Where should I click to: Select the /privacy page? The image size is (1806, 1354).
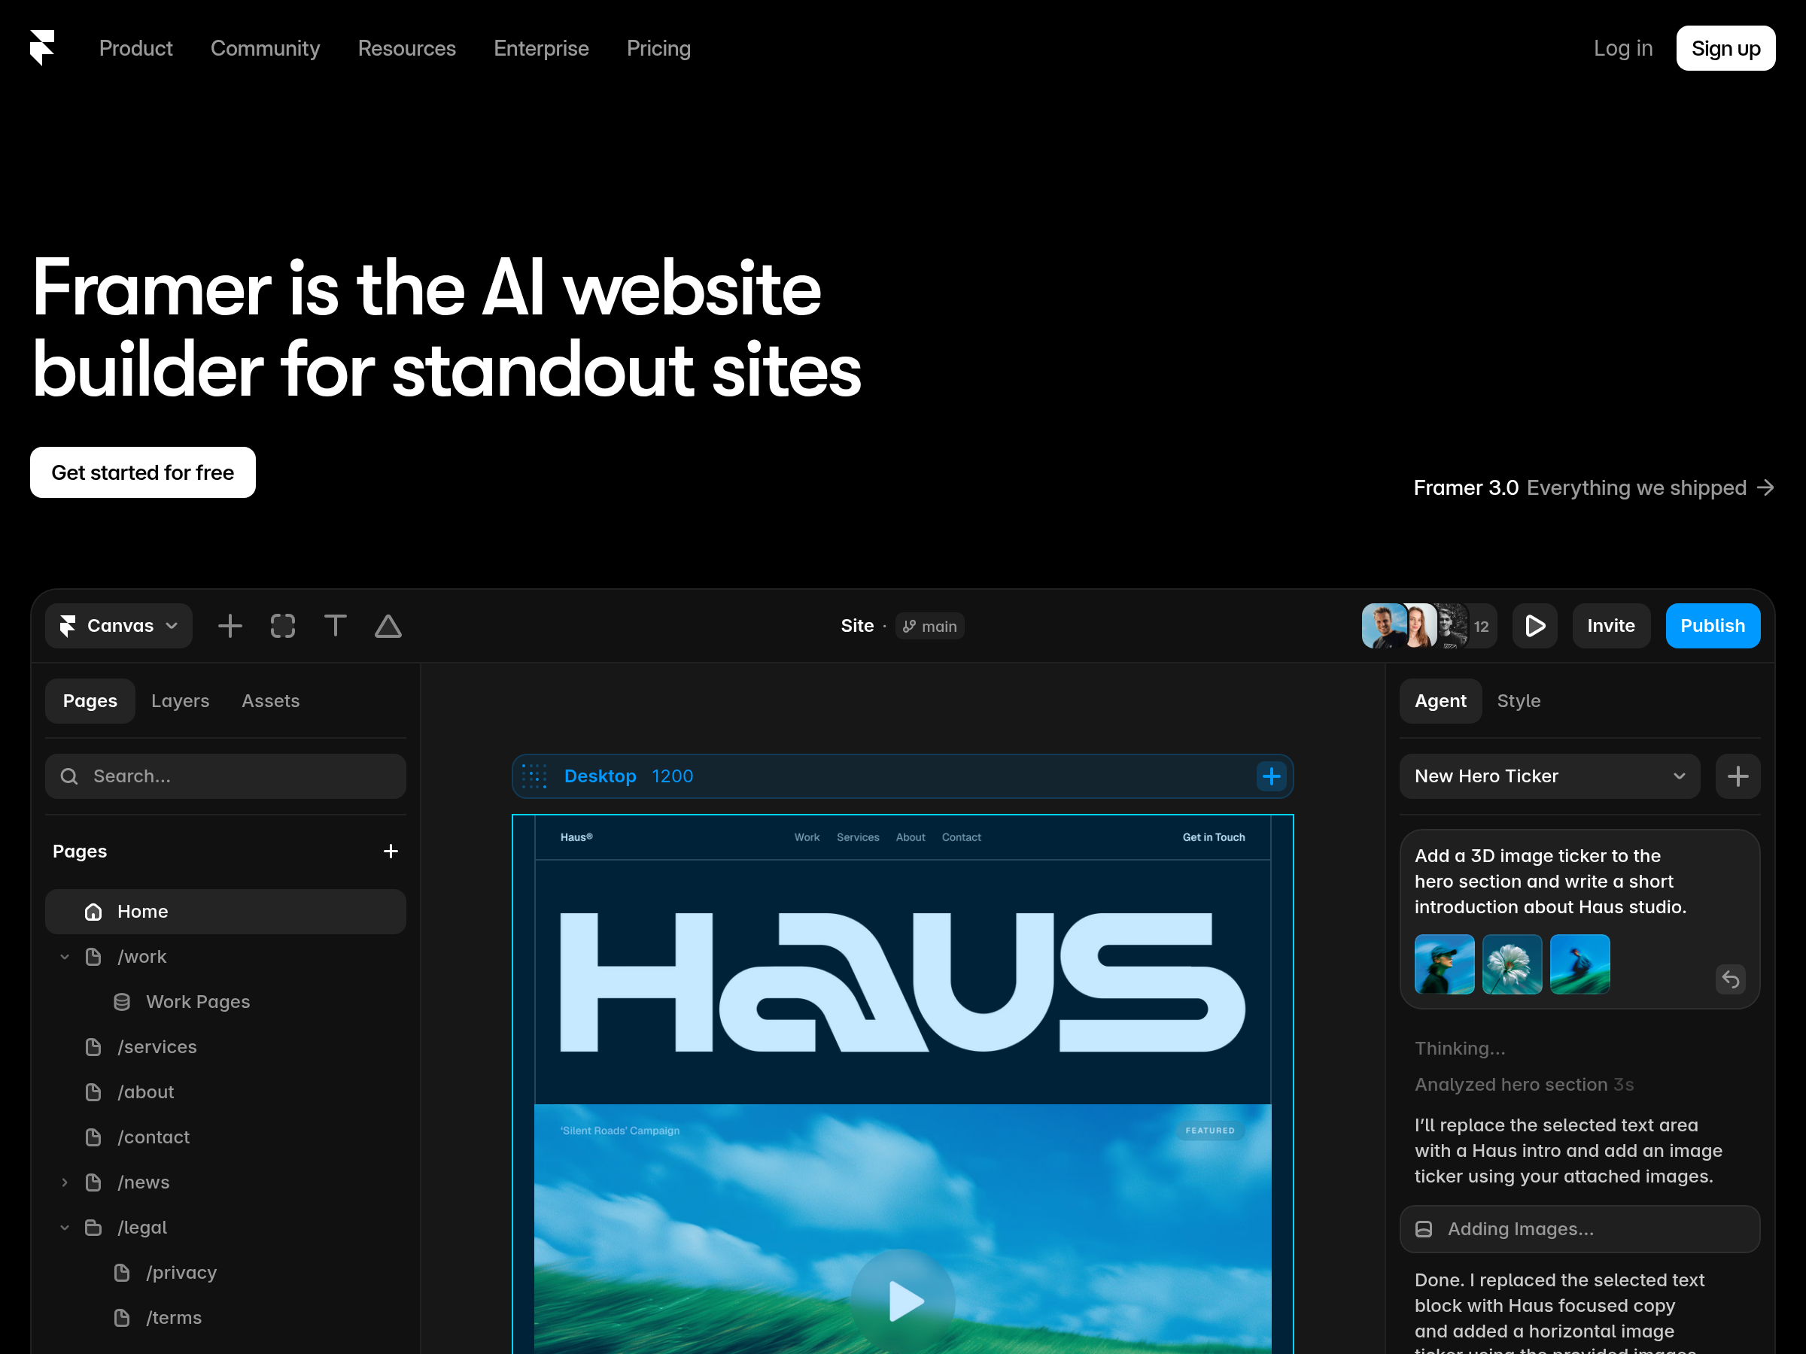(181, 1273)
